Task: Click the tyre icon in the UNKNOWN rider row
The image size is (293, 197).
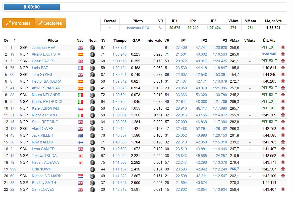Action: tap(92, 169)
